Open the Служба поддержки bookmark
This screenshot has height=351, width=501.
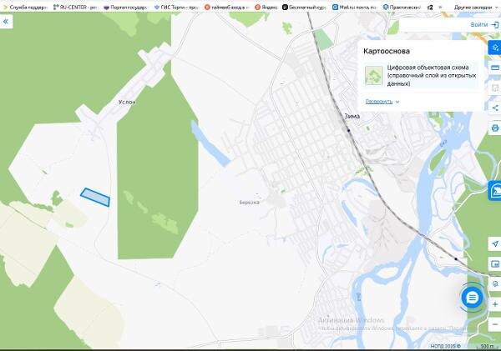(25, 7)
